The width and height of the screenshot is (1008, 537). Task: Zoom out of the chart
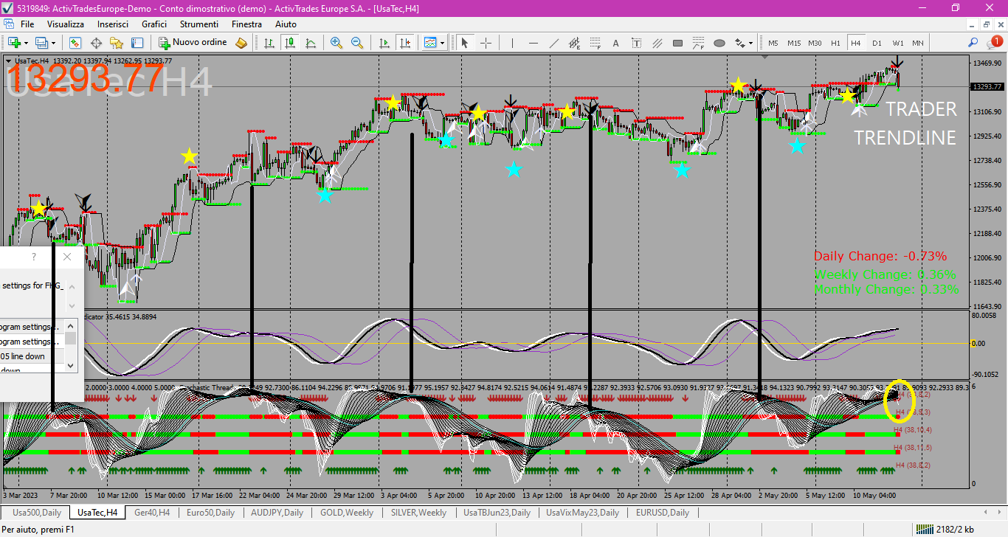pyautogui.click(x=357, y=43)
